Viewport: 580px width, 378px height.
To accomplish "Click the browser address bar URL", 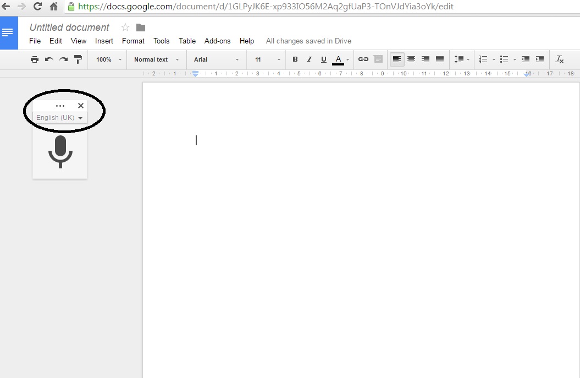I will click(x=266, y=6).
